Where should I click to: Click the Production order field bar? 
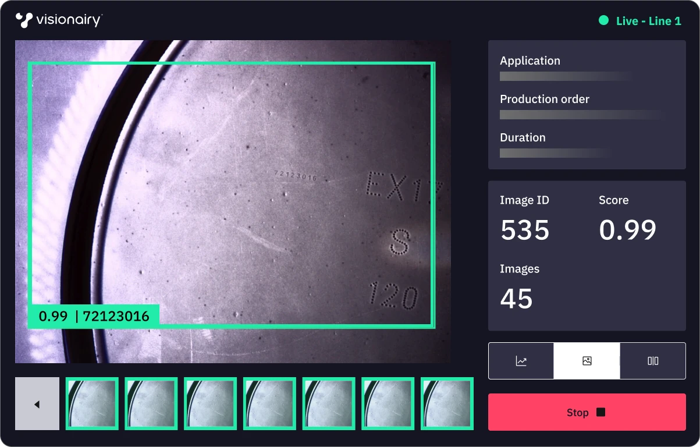pos(582,115)
